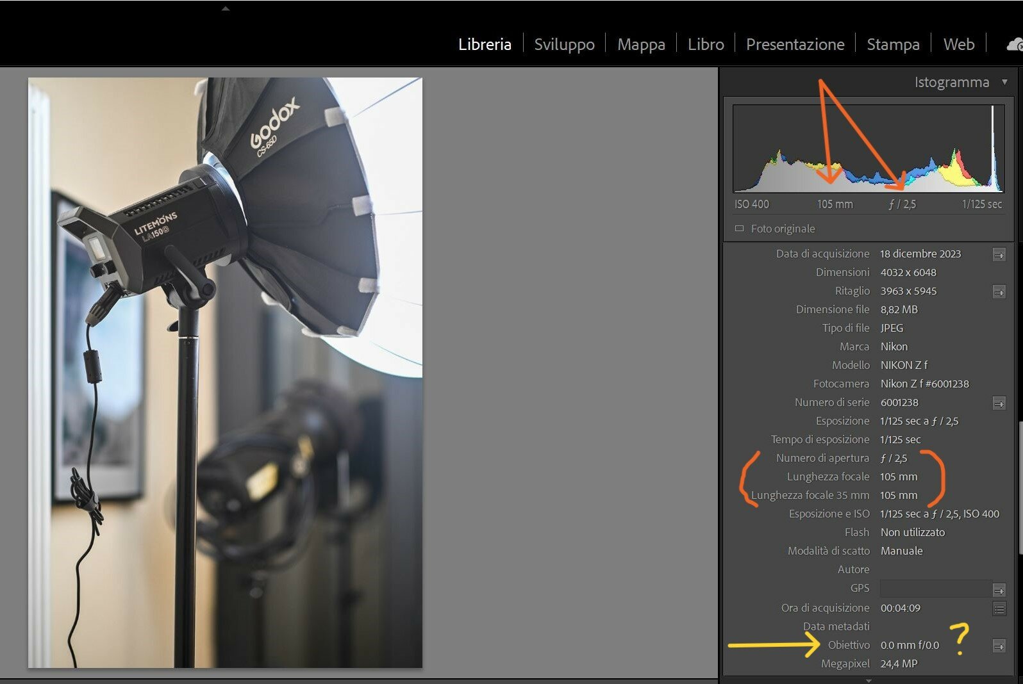Click the Numero di serie value 6001238
Screen dimensions: 1023x684
click(899, 402)
